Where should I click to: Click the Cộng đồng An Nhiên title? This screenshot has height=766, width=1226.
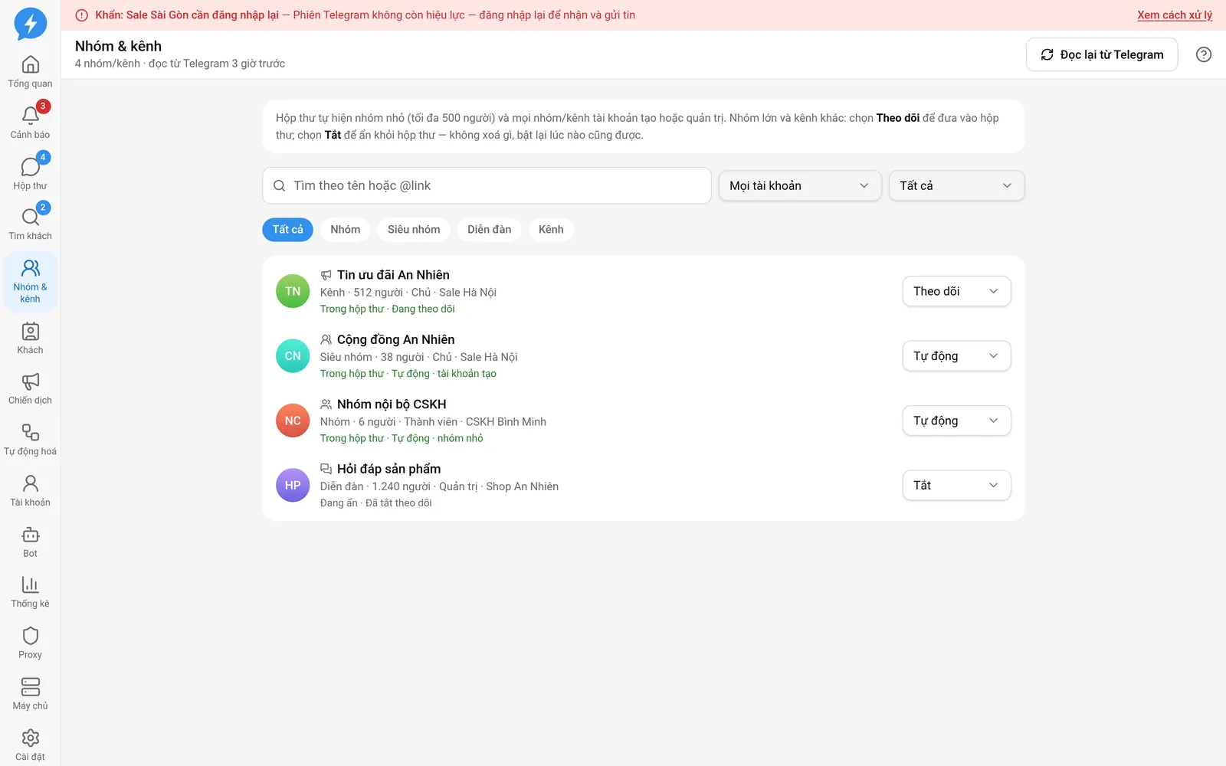point(395,339)
